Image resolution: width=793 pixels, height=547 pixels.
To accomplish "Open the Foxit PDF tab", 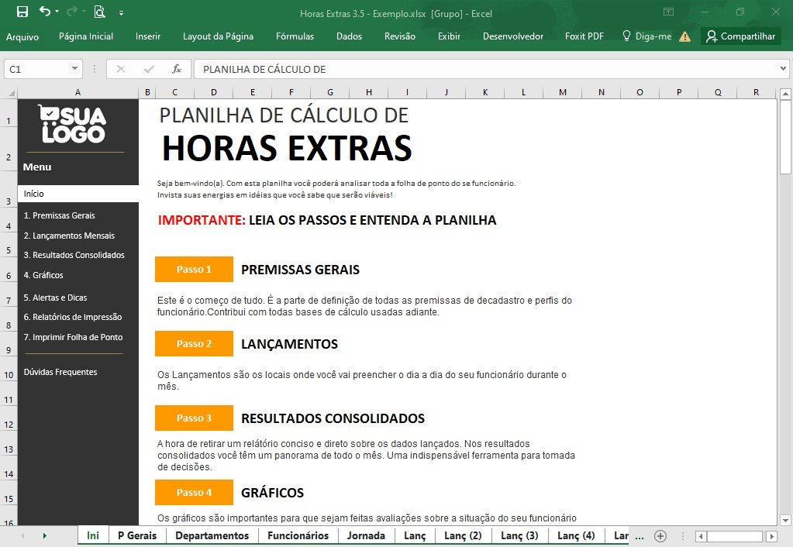I will [x=584, y=36].
